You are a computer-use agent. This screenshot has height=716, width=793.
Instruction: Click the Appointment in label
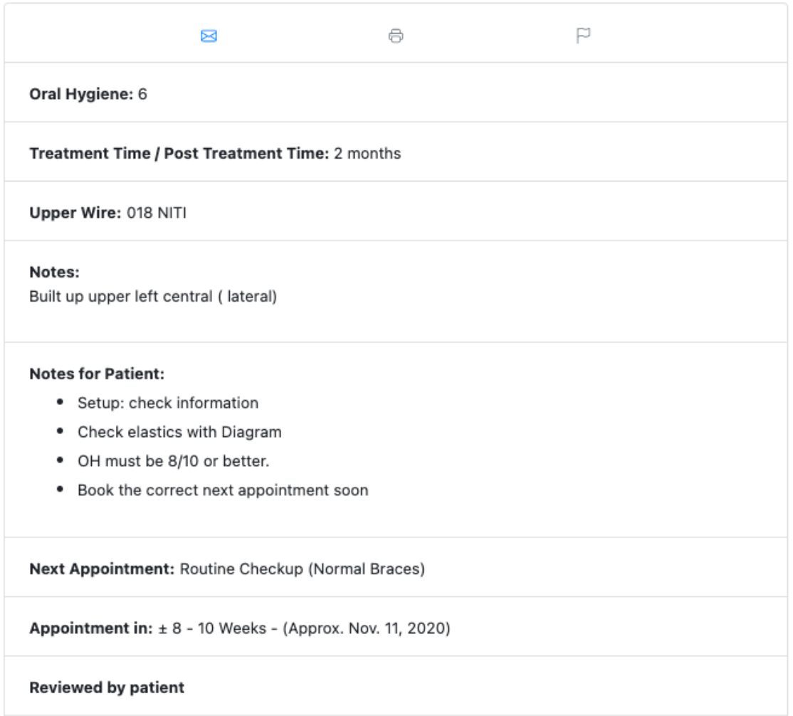coord(91,629)
